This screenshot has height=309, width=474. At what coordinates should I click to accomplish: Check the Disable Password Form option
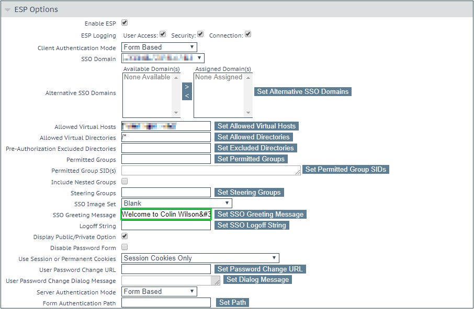pos(124,247)
